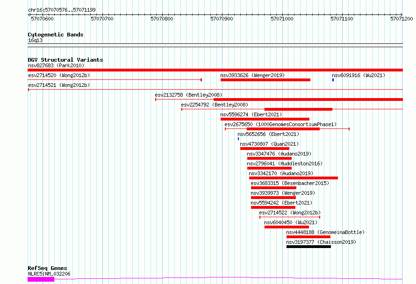This screenshot has height=284, width=416.
Task: Click the thin red esv2714522 feature line
Action: (x=290, y=217)
